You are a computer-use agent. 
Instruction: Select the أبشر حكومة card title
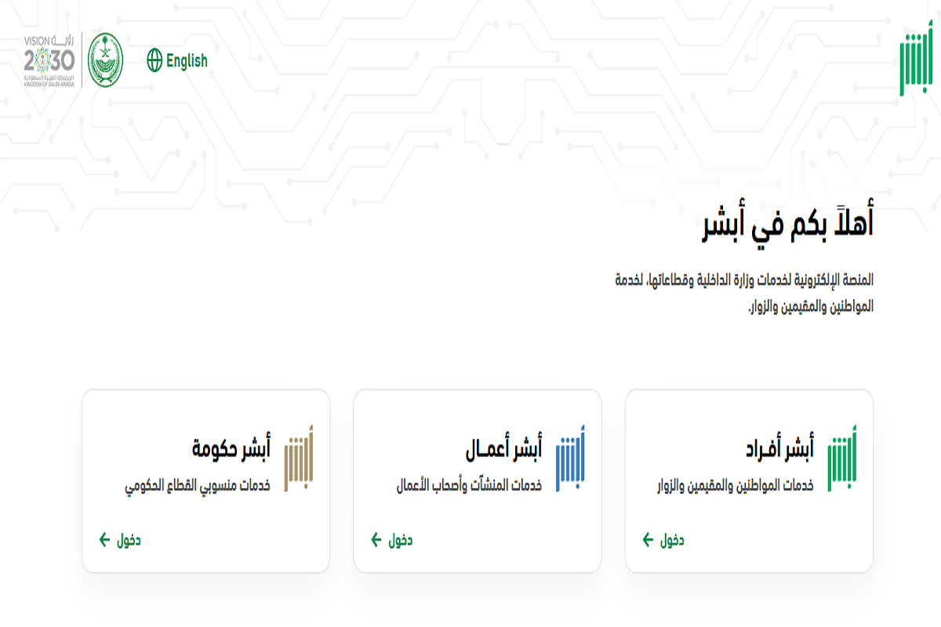pyautogui.click(x=231, y=449)
